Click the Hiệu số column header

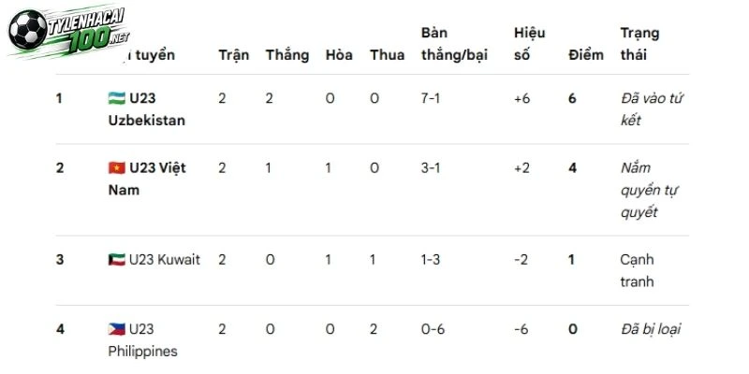[530, 44]
